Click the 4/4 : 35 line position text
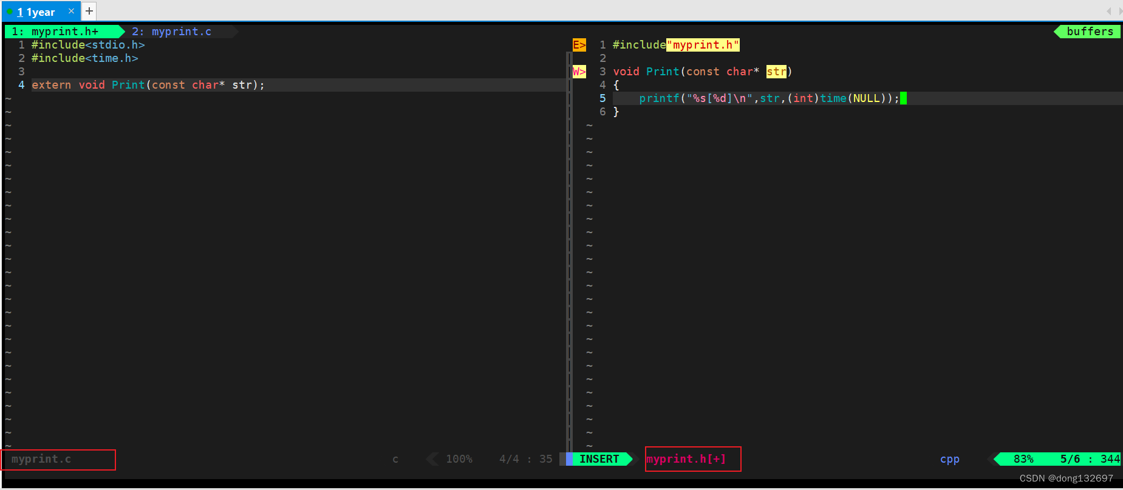Image resolution: width=1123 pixels, height=490 pixels. (526, 459)
